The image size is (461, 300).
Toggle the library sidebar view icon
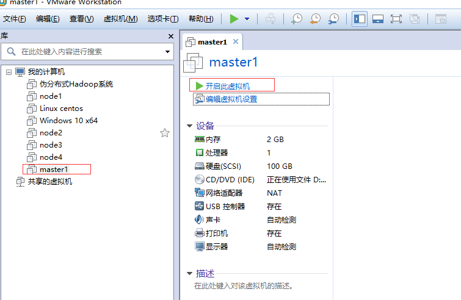360,19
